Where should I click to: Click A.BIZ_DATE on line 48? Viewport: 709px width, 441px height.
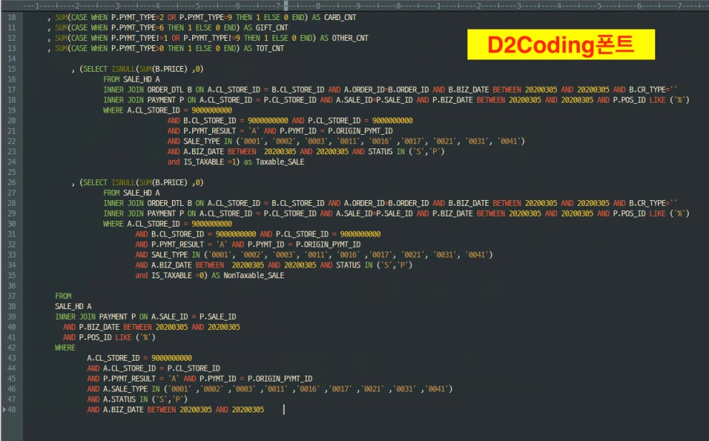pyautogui.click(x=123, y=409)
